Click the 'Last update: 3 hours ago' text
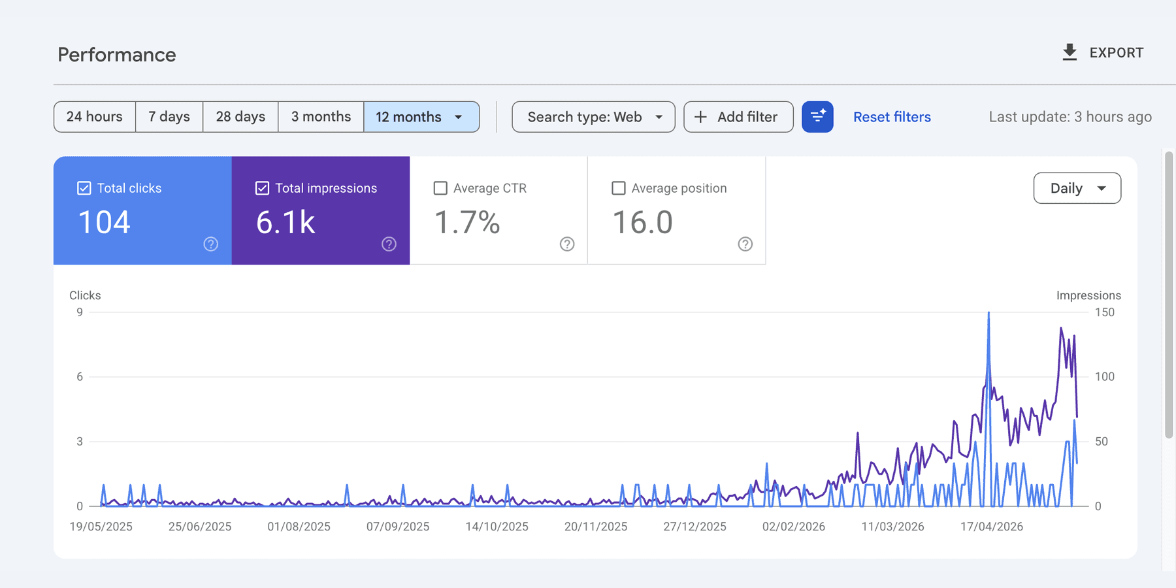 (1070, 117)
